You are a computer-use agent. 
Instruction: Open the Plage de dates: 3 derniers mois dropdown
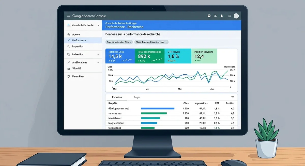point(151,42)
